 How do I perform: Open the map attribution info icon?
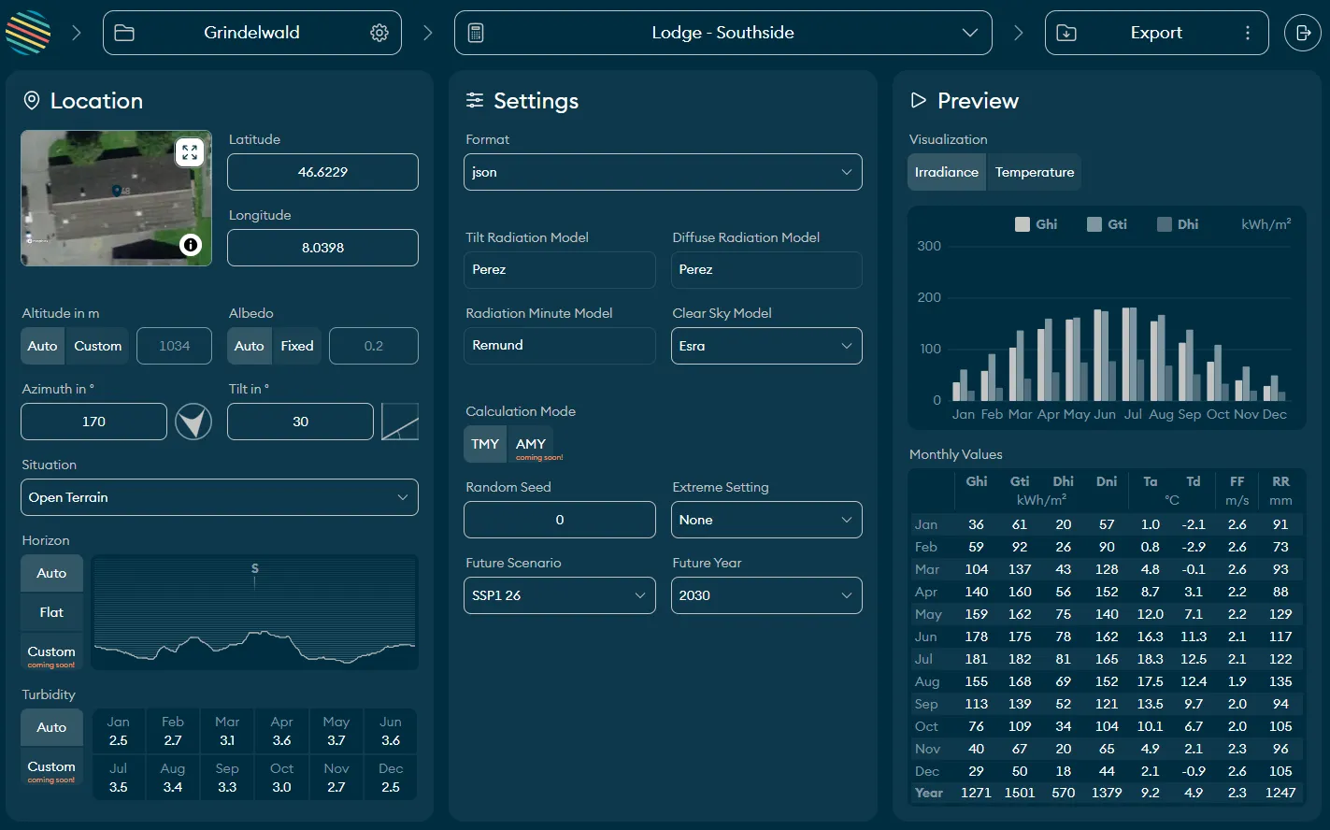[x=191, y=245]
